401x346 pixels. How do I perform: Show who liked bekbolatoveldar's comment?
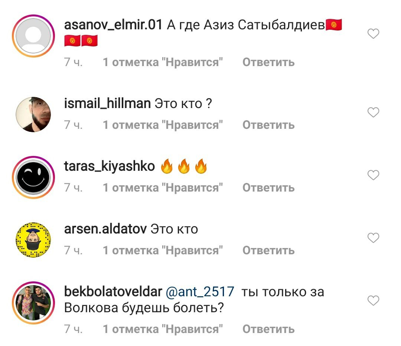[163, 329]
